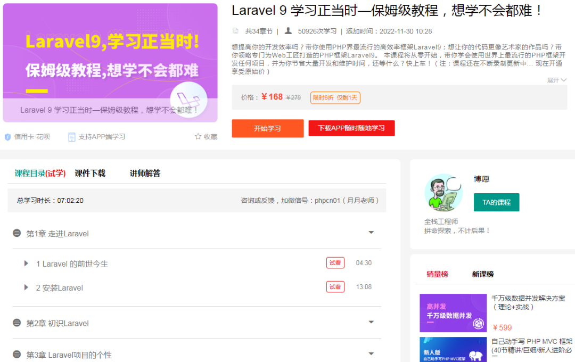The image size is (575, 362).
Task: Click the learner count person icon
Action: click(x=288, y=31)
